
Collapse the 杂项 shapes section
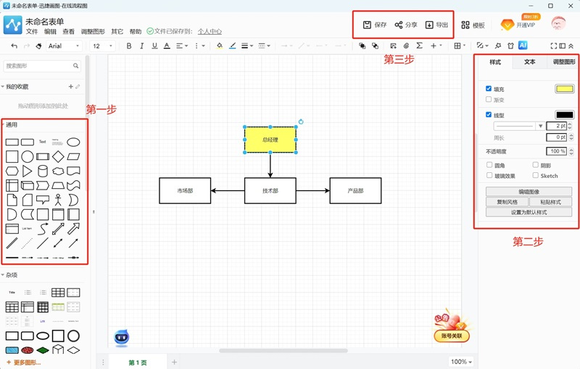click(9, 275)
